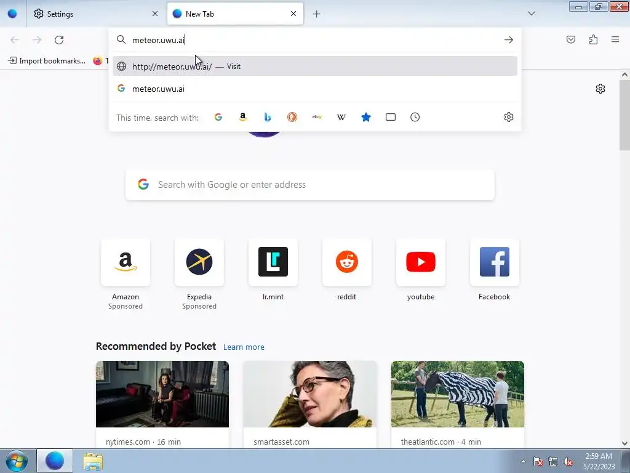630x473 pixels.
Task: Search this time with eBay icon
Action: click(317, 117)
